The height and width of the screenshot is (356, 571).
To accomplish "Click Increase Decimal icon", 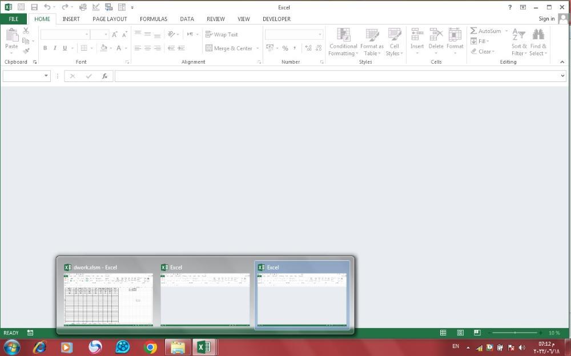I will pyautogui.click(x=308, y=48).
